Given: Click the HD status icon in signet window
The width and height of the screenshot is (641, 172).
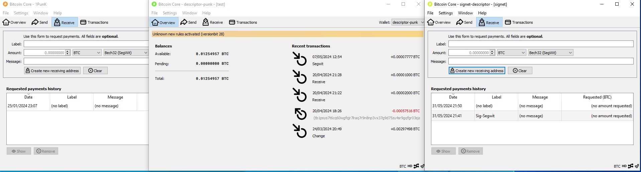Looking at the screenshot, I should pyautogui.click(x=624, y=166).
